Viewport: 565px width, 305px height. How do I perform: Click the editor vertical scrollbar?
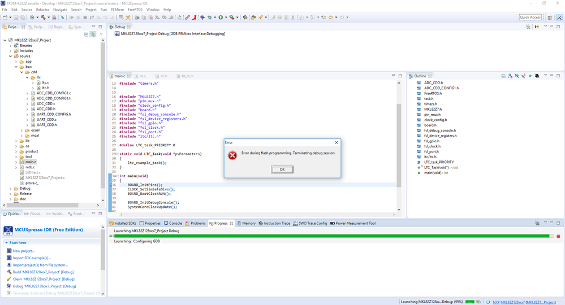tap(399, 146)
